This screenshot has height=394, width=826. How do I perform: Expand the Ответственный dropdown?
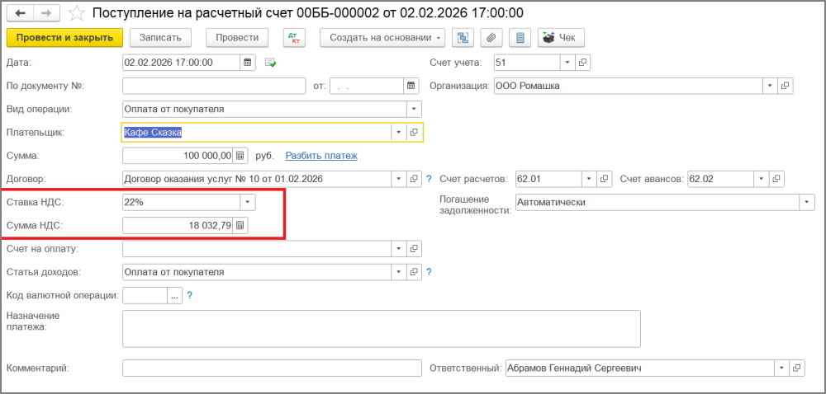782,368
